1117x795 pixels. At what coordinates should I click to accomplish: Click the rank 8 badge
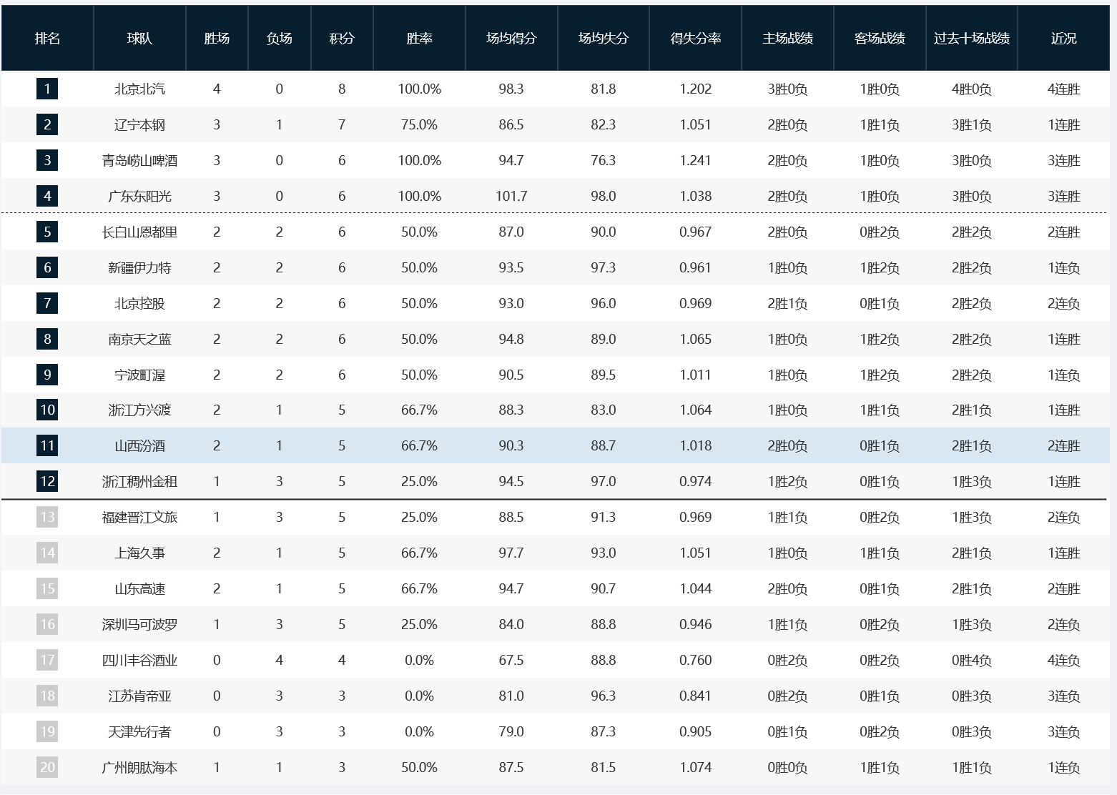47,339
